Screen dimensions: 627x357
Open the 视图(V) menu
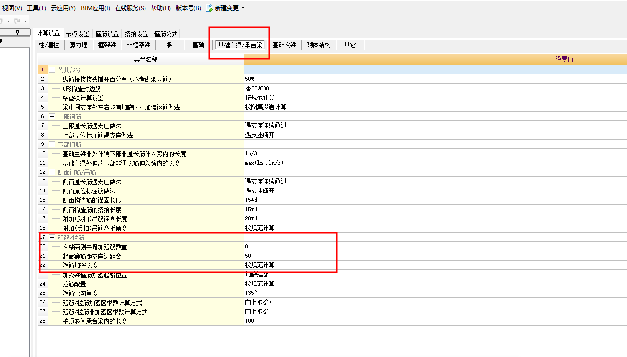tap(12, 8)
